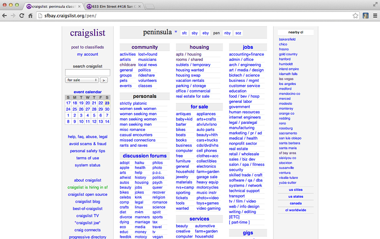Open the 'haiku' discussion forum
The image size is (380, 239).
[139, 163]
